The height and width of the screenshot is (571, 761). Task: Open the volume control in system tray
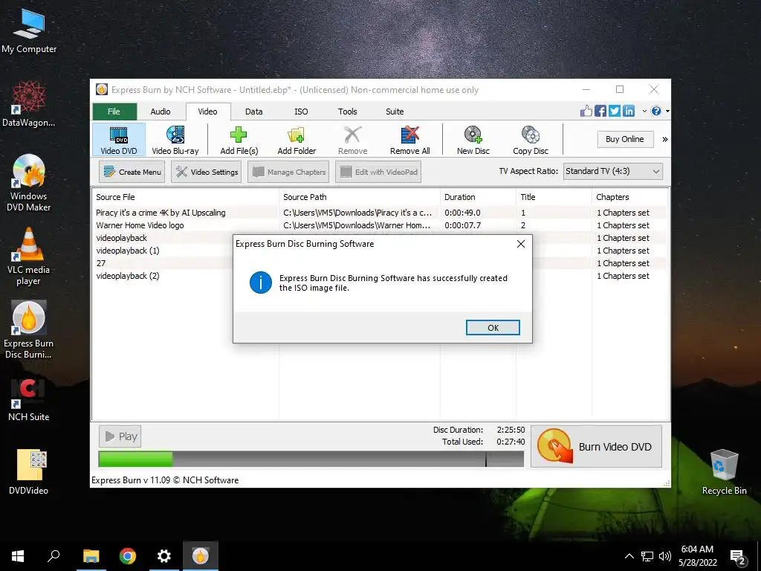[665, 556]
